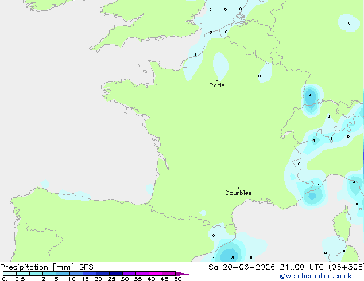
Task: Pick the legend swatch between 0.5 and 1
Action: (x=23, y=274)
